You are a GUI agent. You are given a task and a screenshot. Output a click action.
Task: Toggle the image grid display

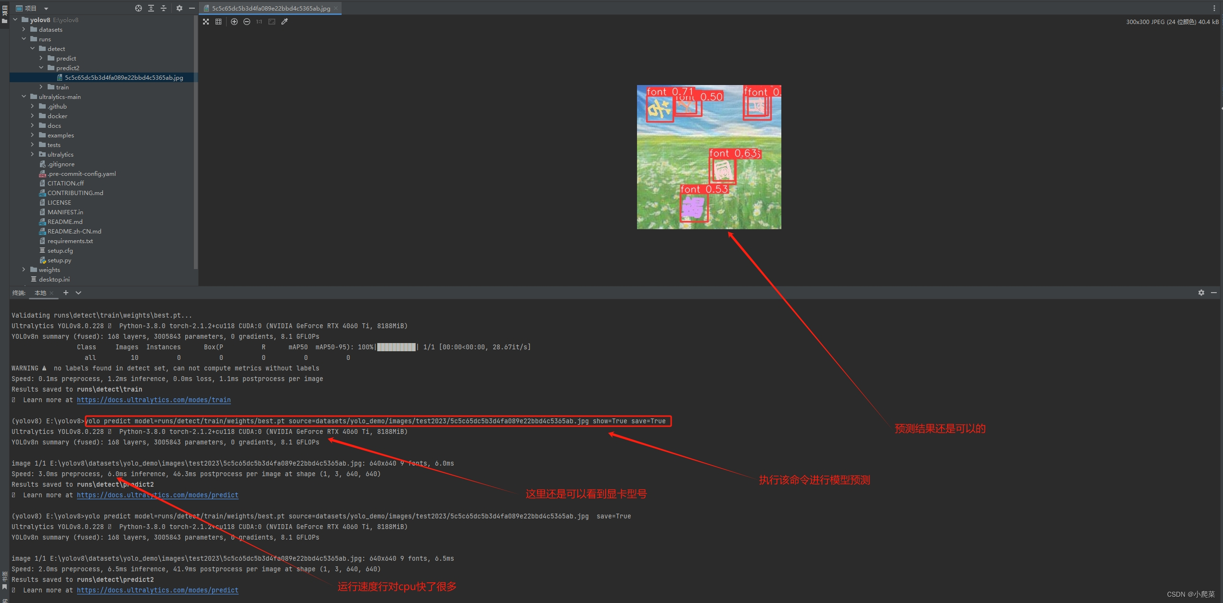click(218, 22)
